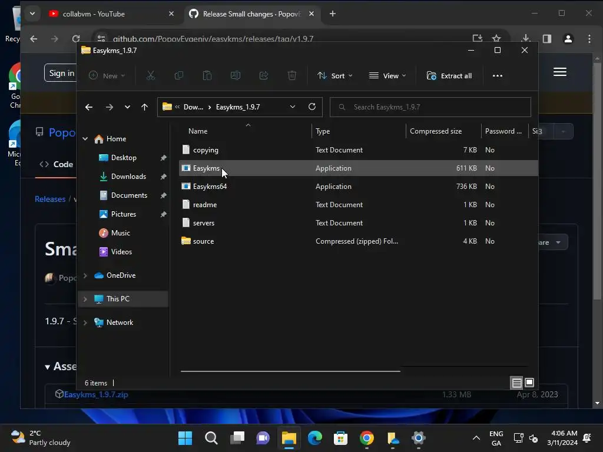The image size is (603, 452).
Task: Click Sign in on GitHub
Action: [x=61, y=73]
